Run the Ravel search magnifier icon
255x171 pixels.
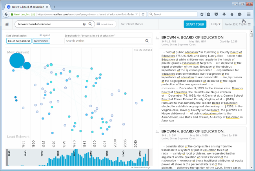coord(90,24)
